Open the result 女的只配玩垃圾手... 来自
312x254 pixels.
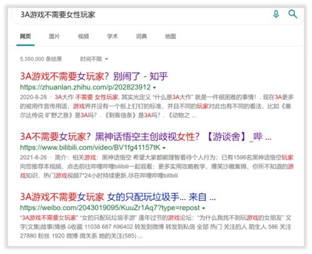(118, 197)
